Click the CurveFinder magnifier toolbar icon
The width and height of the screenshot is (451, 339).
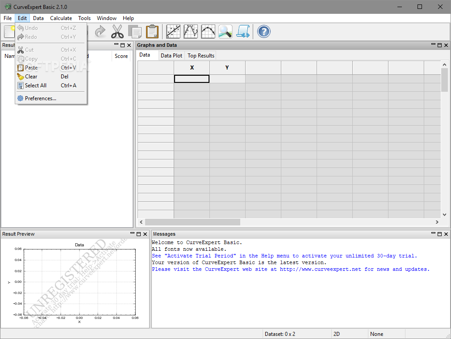(x=225, y=32)
